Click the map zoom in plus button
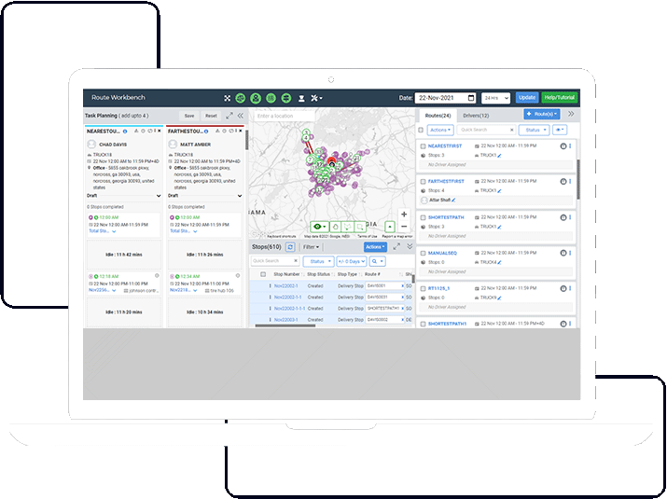 (x=404, y=215)
